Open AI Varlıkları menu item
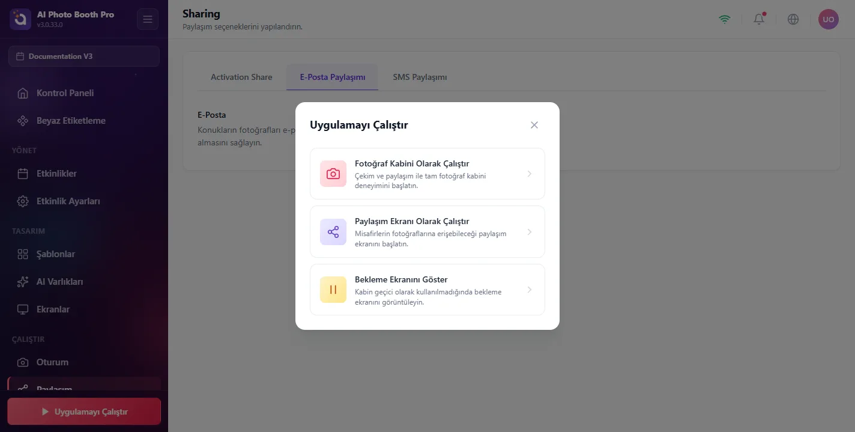 pos(84,282)
